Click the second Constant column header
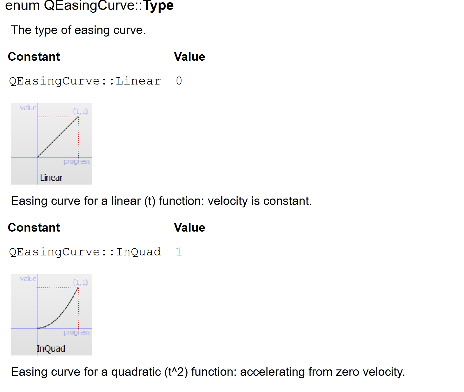Image resolution: width=464 pixels, height=392 pixels. click(x=34, y=227)
